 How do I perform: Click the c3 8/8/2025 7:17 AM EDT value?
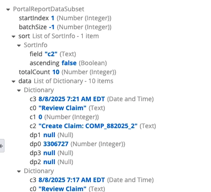point(72,180)
